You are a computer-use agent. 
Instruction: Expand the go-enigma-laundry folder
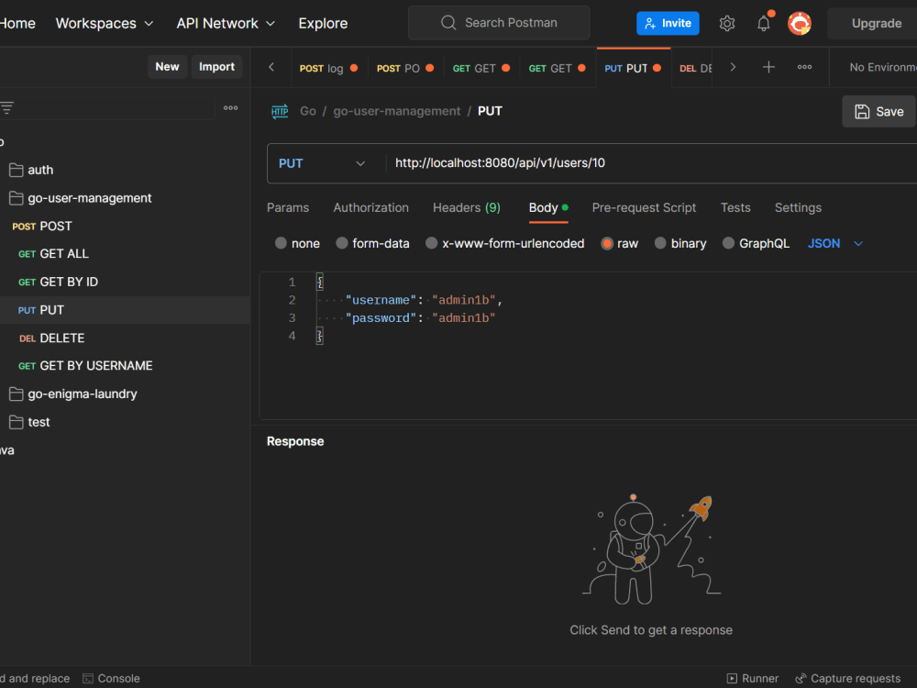click(x=83, y=394)
